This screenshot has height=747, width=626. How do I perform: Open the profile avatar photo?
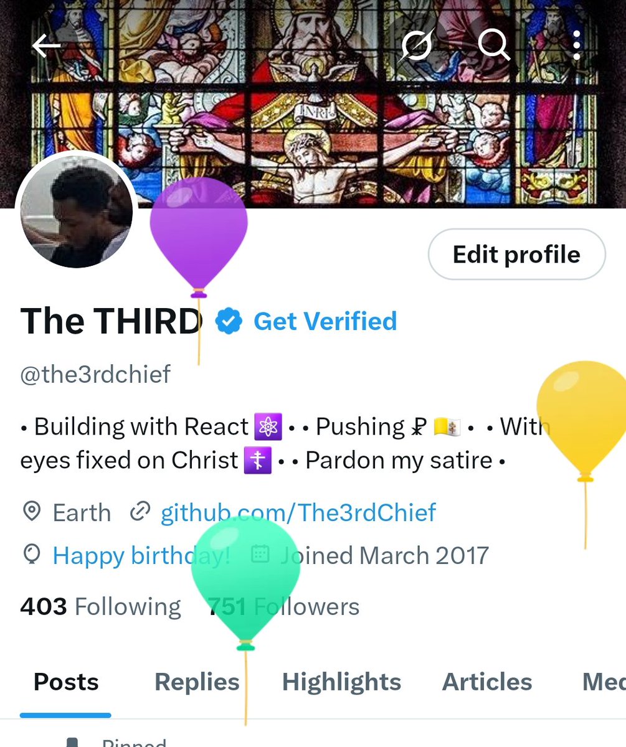pyautogui.click(x=77, y=212)
